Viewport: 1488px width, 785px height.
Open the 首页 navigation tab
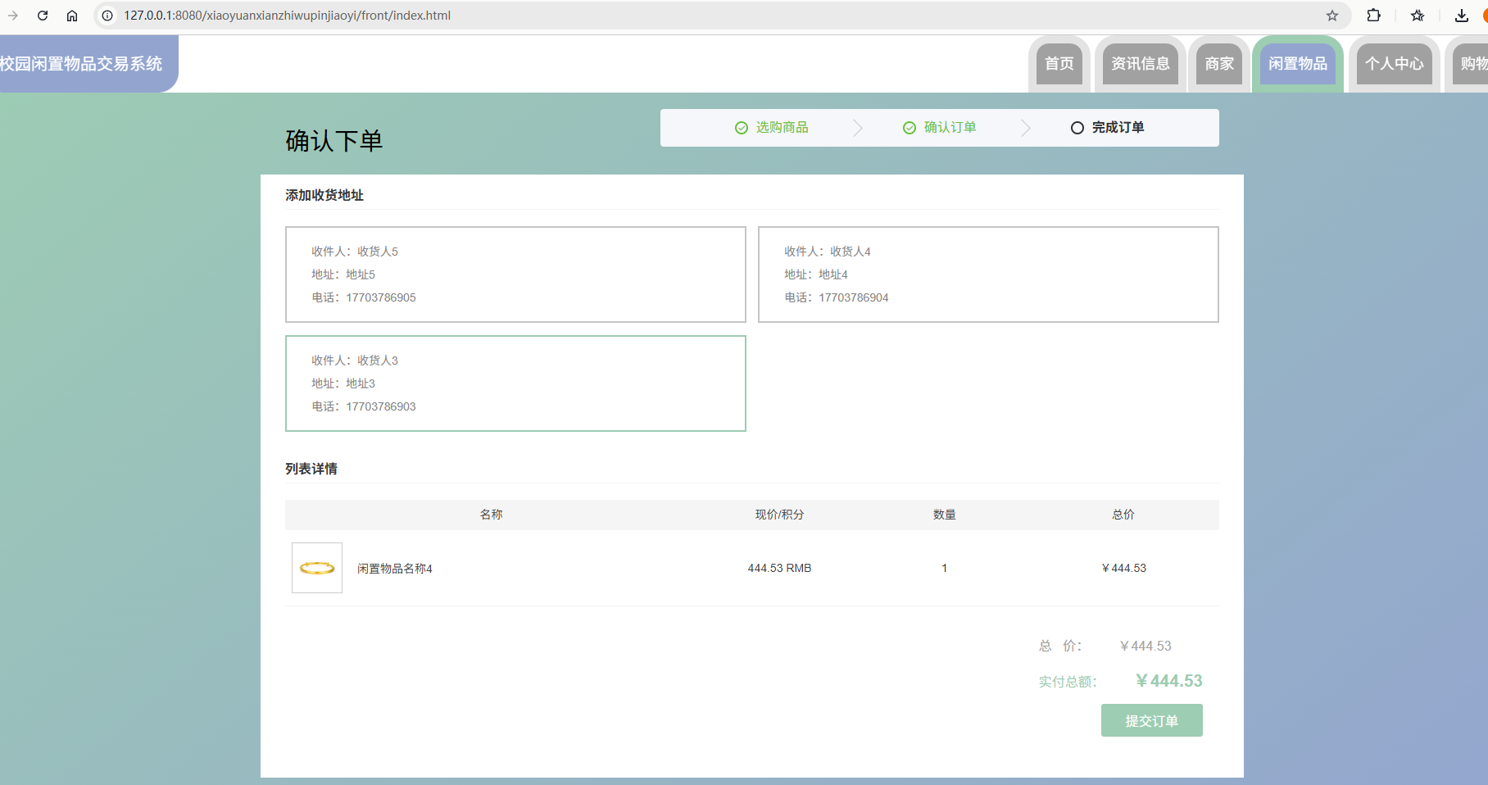(1059, 63)
